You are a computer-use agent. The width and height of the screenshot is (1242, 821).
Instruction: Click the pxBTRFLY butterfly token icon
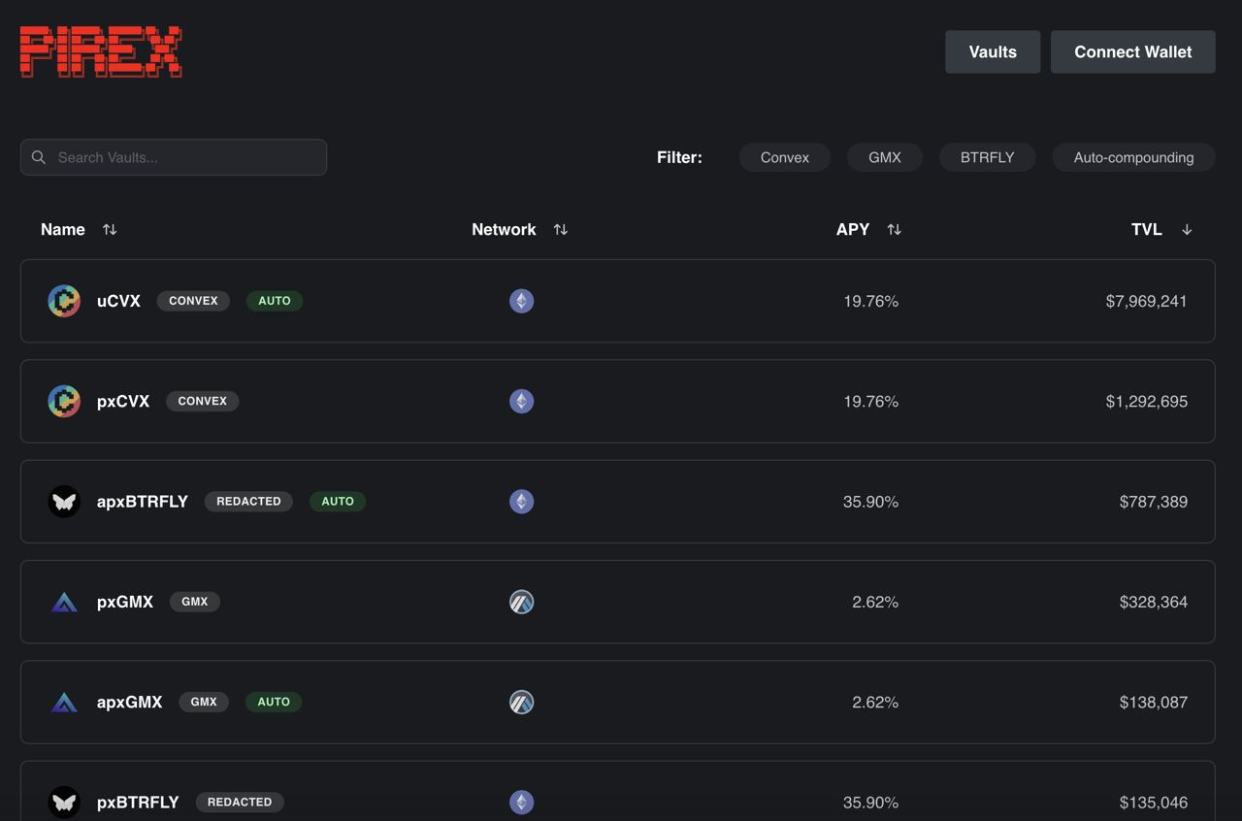click(x=64, y=802)
